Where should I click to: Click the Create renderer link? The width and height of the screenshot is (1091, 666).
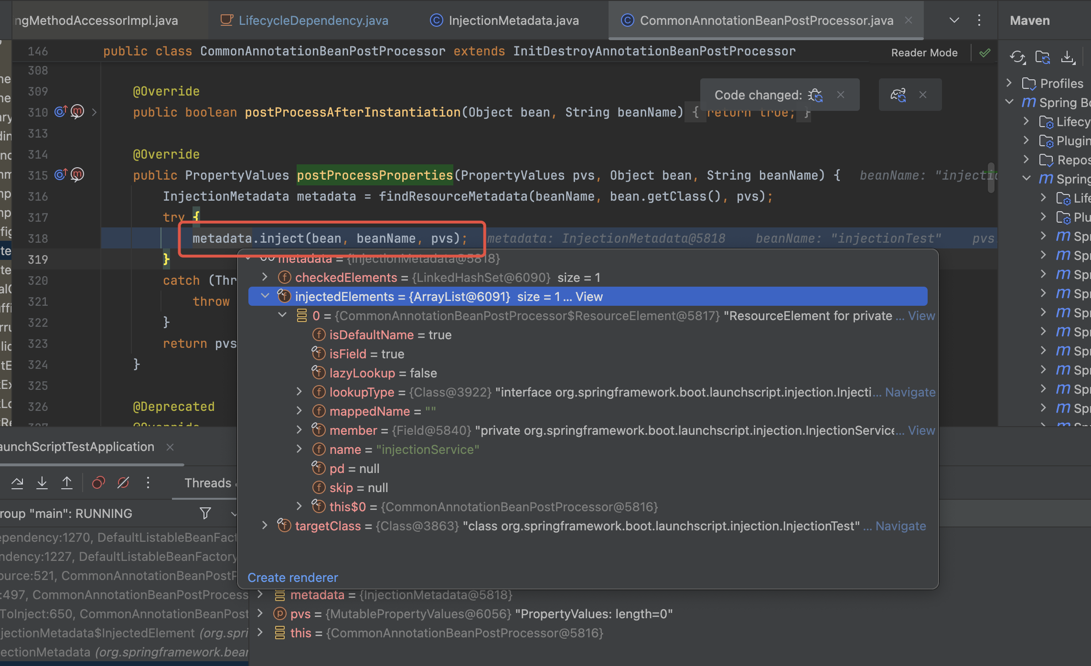coord(292,578)
